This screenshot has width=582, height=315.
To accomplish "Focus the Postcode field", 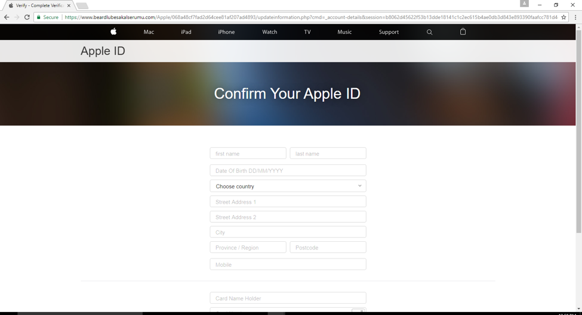I will (328, 247).
